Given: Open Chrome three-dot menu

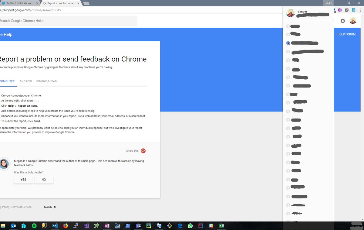Looking at the screenshot, I should (360, 10).
